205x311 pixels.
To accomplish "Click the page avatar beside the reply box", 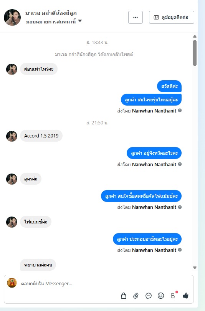I will click(12, 283).
